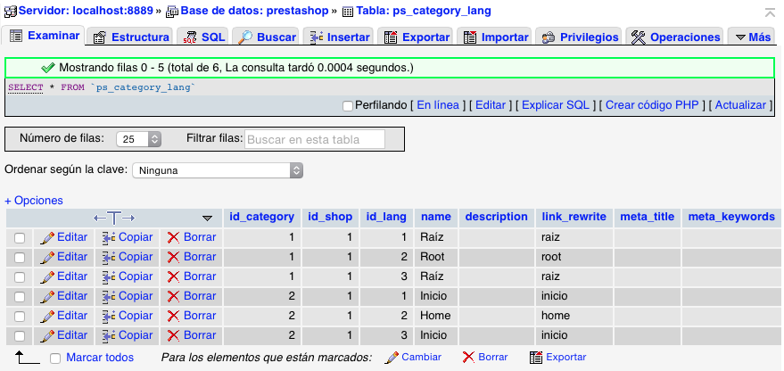The width and height of the screenshot is (784, 371).
Task: Click the Insertar tab icon
Action: 316,37
